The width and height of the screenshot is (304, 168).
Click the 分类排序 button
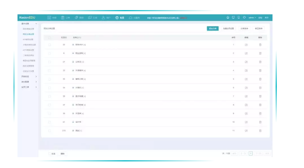(x=245, y=28)
